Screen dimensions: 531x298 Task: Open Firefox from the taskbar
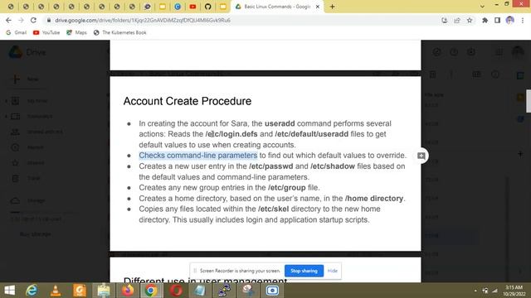point(128,291)
